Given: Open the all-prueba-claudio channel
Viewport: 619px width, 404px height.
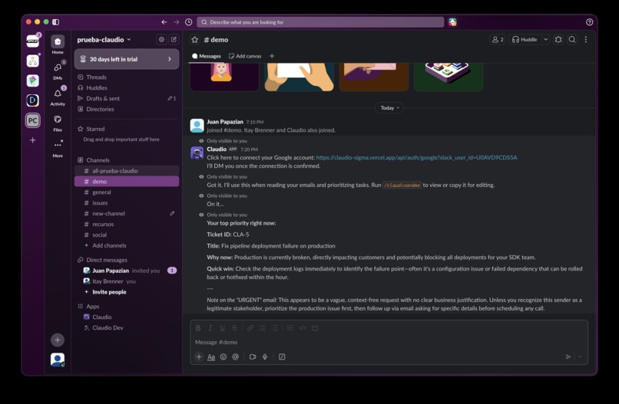Looking at the screenshot, I should click(127, 171).
